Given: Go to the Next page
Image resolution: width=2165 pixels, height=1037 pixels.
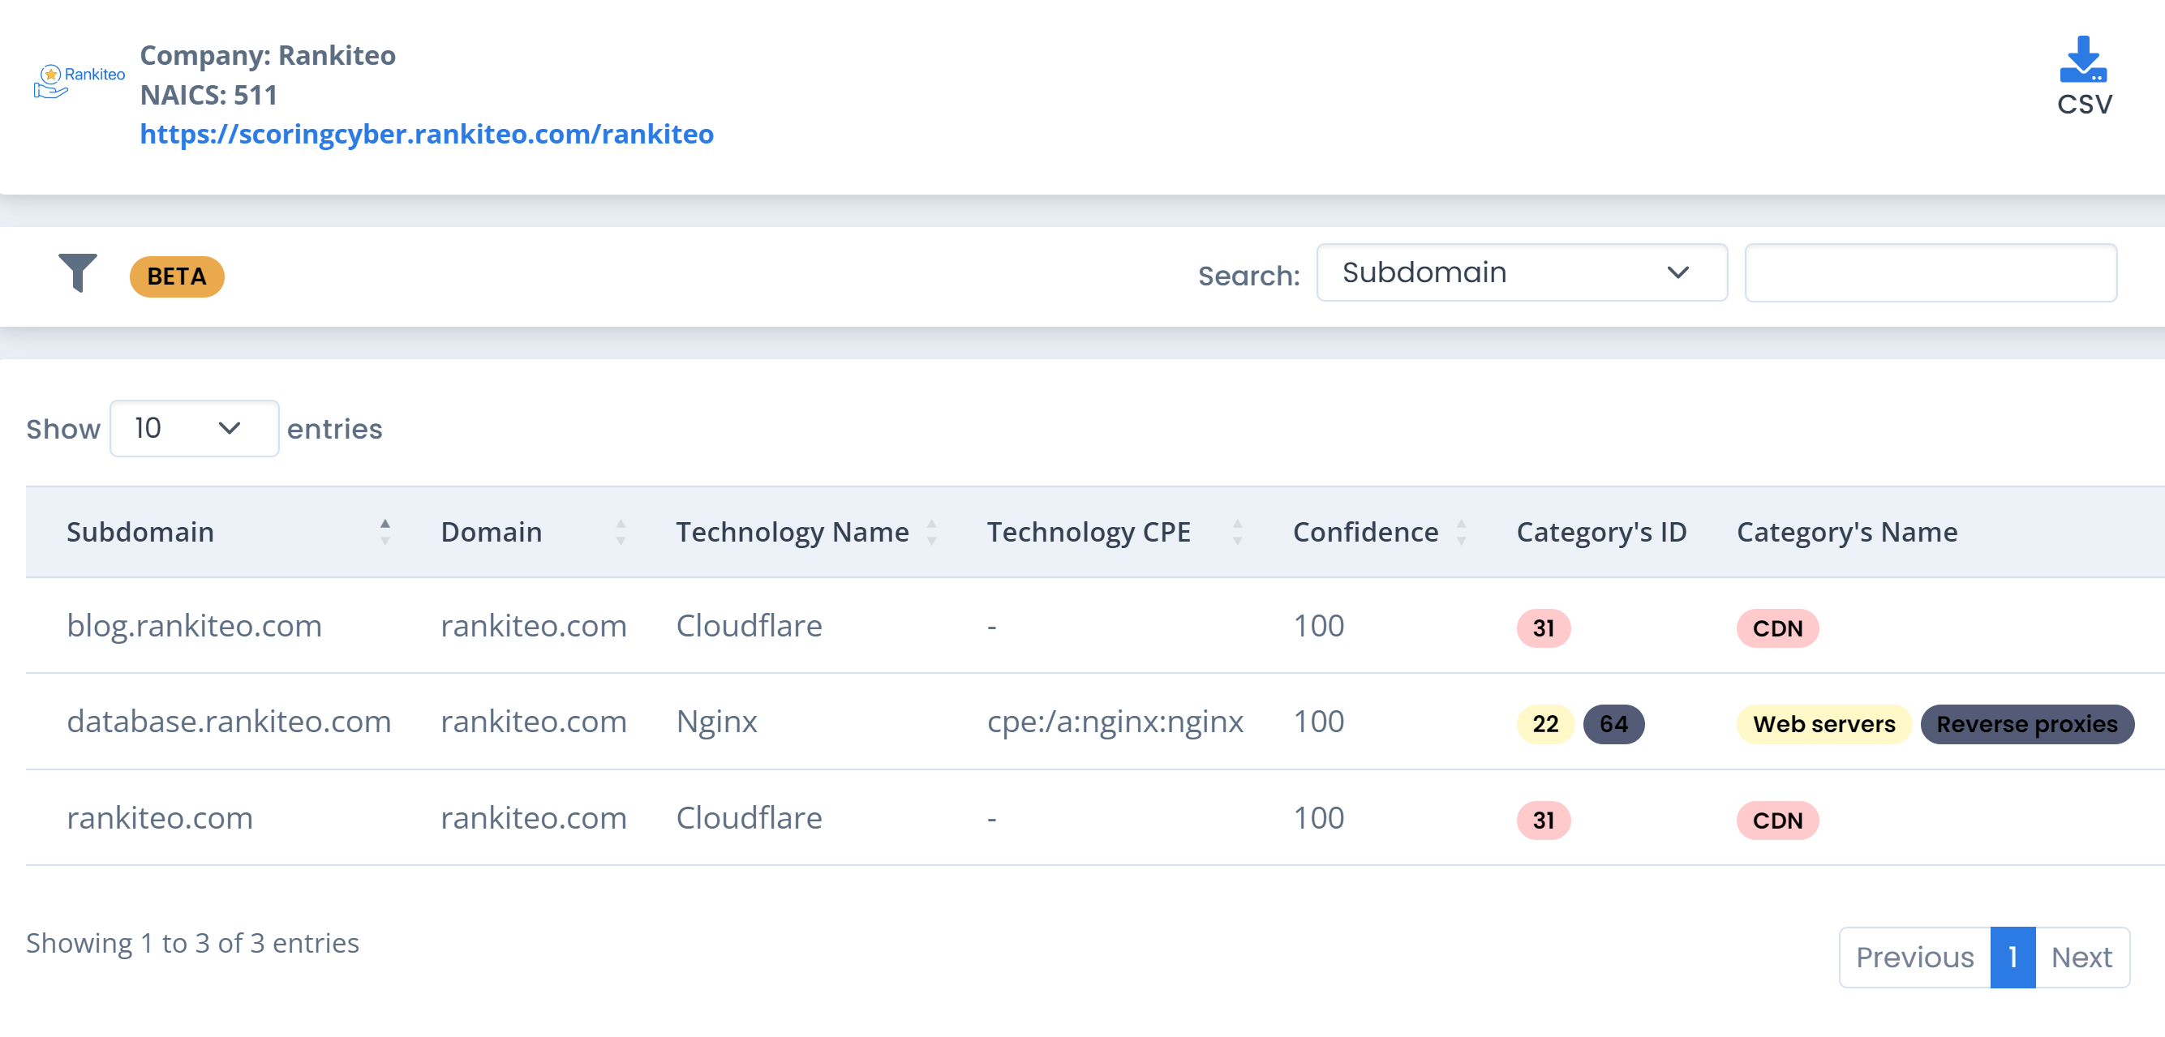Looking at the screenshot, I should tap(2081, 956).
